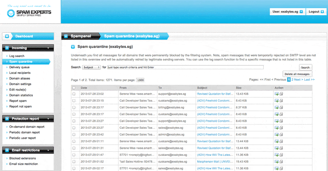The width and height of the screenshot is (328, 171).
Task: Click the Incoming section header icon
Action: 7,48
